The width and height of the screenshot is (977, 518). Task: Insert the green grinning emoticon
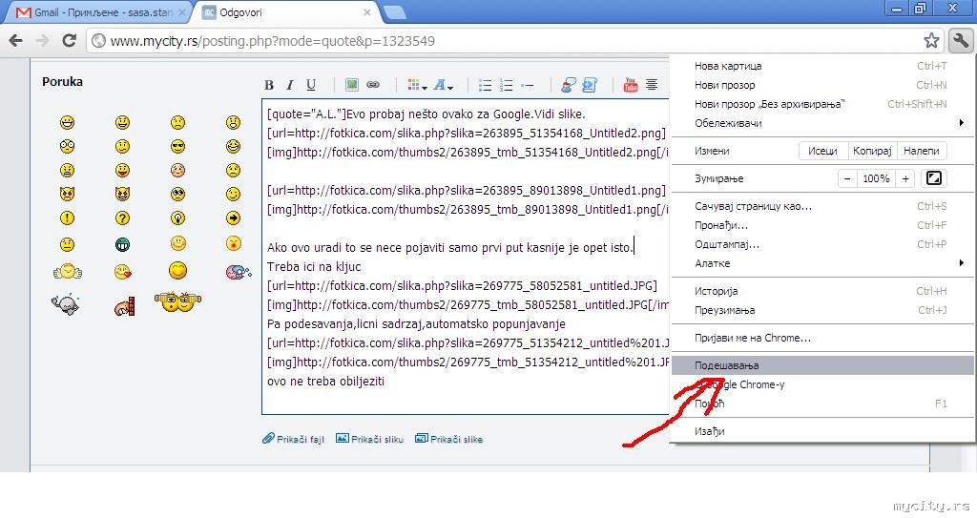point(122,244)
